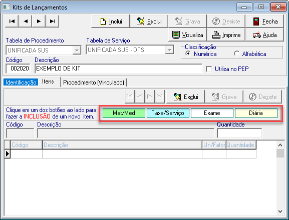Screen dimensions: 289x220
Task: Click Grava in the items panel
Action: click(224, 97)
